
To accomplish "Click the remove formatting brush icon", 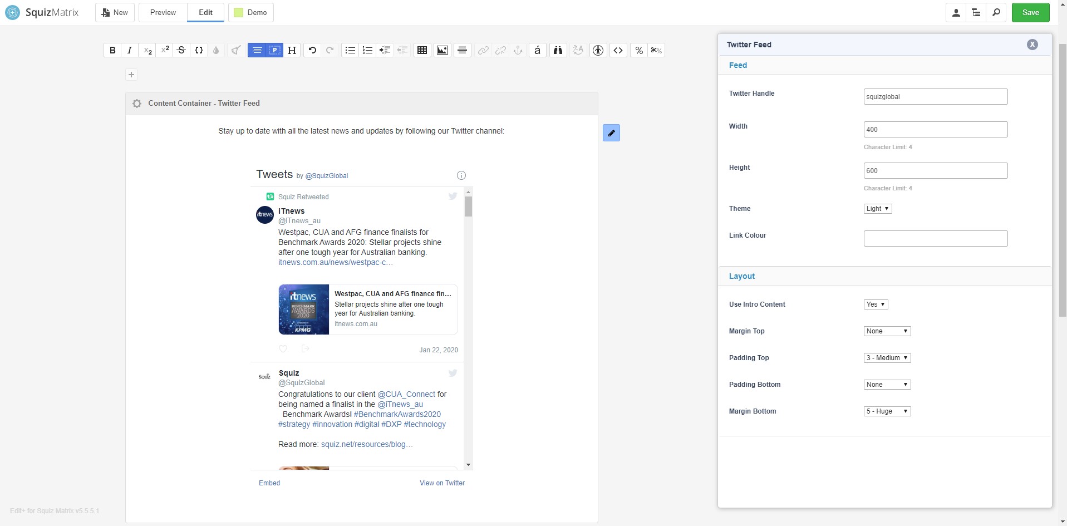I will click(236, 50).
